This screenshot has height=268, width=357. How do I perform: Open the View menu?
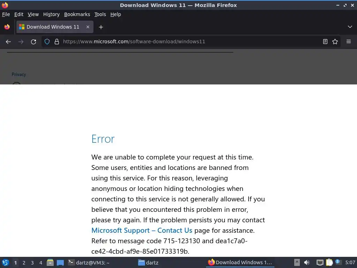[x=33, y=14]
